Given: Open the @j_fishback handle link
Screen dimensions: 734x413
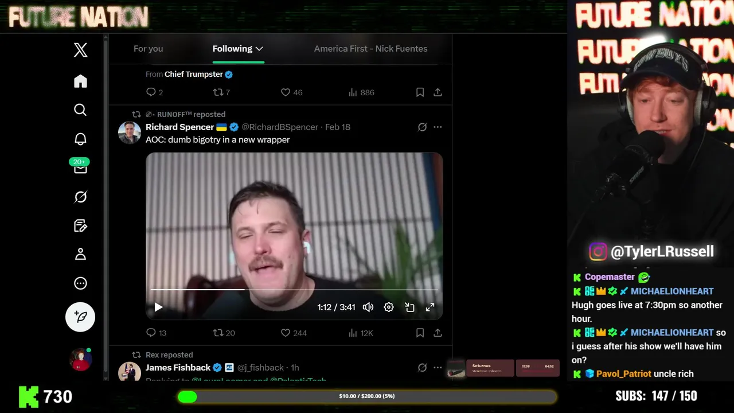Looking at the screenshot, I should 260,368.
